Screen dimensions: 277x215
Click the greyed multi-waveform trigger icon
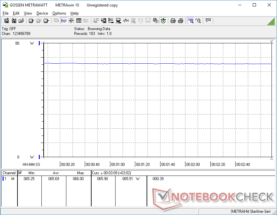pyautogui.click(x=148, y=21)
